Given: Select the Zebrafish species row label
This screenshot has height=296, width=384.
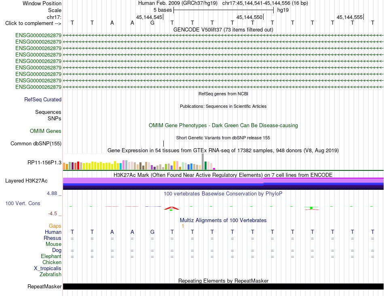Looking at the screenshot, I should coord(51,275).
